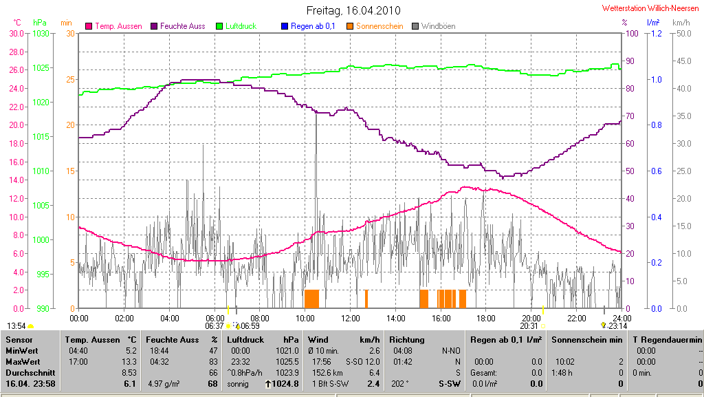The height and width of the screenshot is (397, 704).
Task: Click the l/m² axis unit label above axis
Action: pyautogui.click(x=653, y=23)
